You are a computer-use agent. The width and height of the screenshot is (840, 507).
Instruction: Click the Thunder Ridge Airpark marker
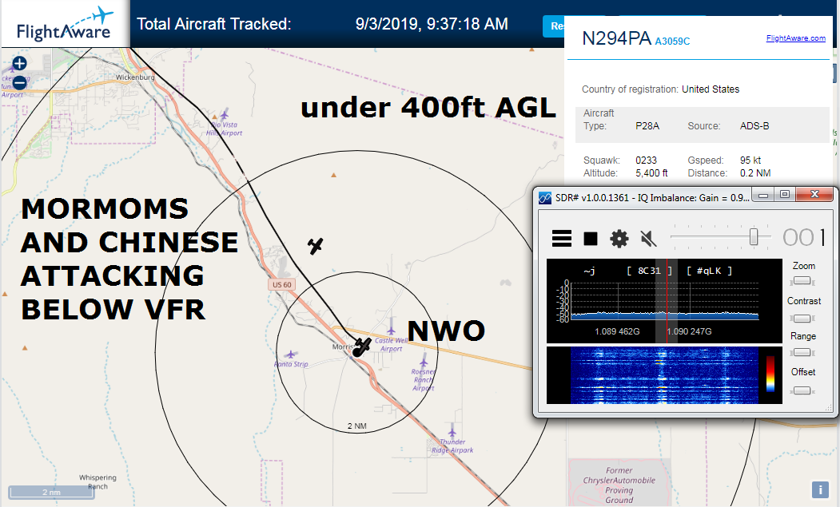click(452, 430)
